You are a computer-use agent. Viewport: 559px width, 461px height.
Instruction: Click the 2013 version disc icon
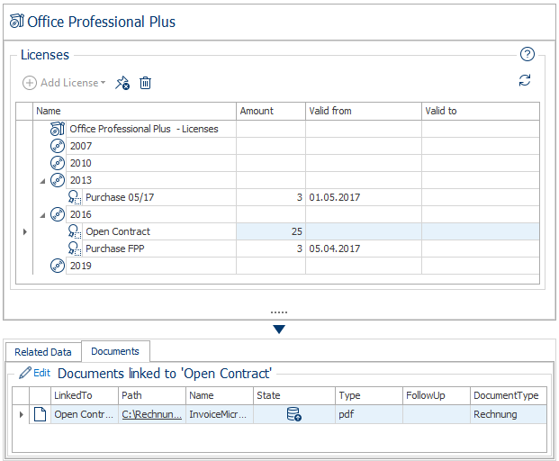coord(58,180)
